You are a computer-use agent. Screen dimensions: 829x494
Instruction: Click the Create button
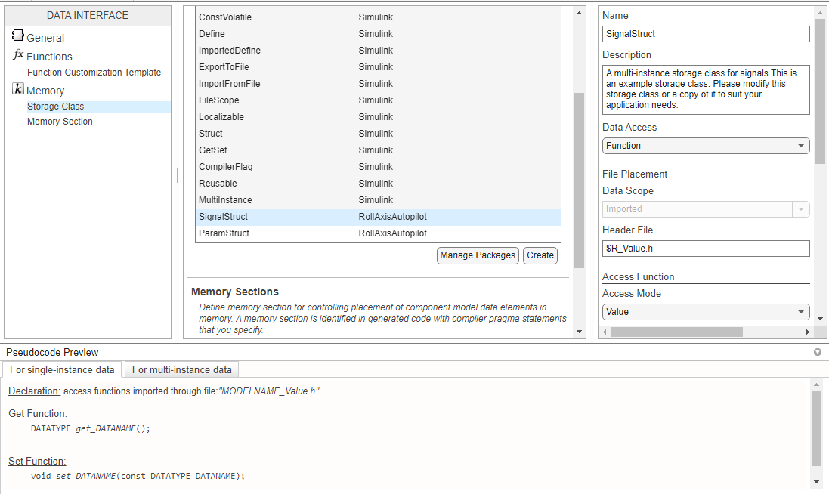tap(540, 255)
